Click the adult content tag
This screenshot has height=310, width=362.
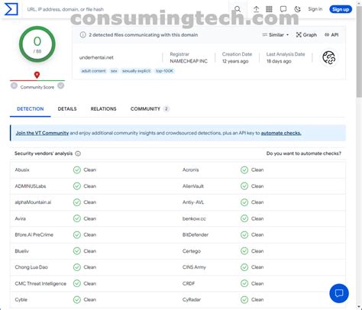(93, 71)
